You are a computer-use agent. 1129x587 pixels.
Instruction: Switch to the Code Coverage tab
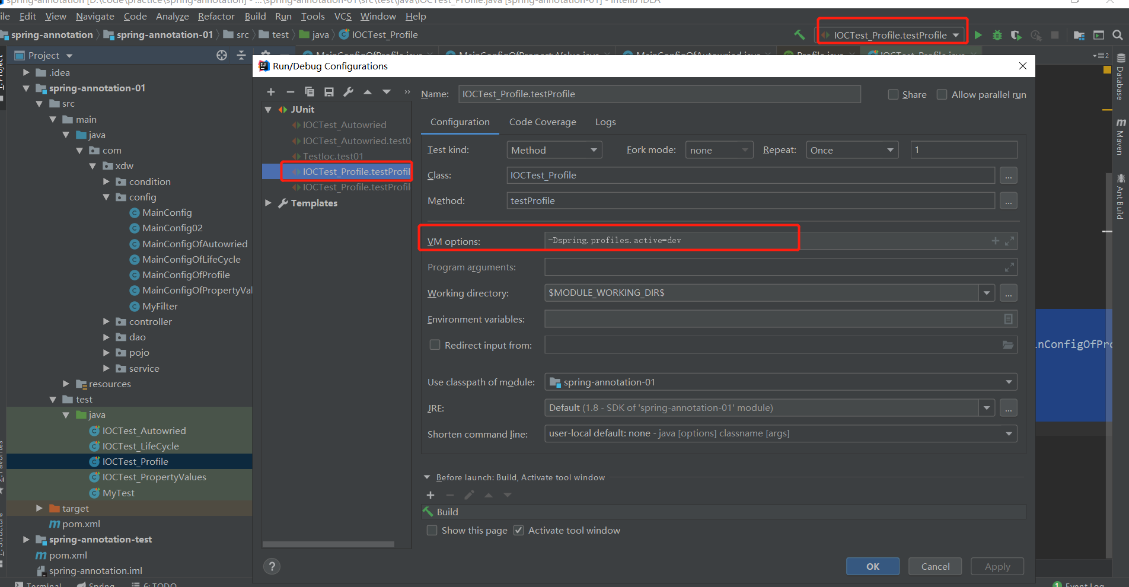tap(543, 122)
